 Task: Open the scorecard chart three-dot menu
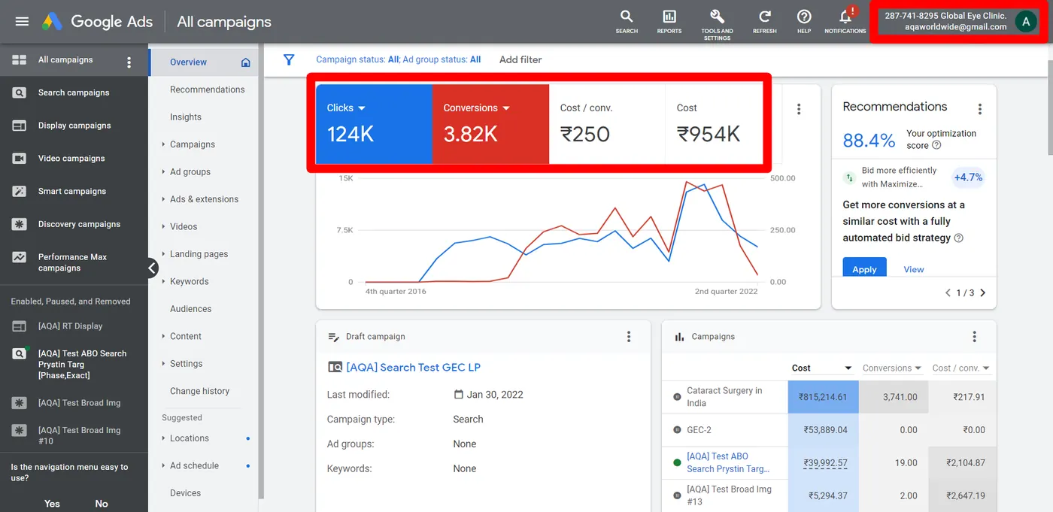(799, 109)
